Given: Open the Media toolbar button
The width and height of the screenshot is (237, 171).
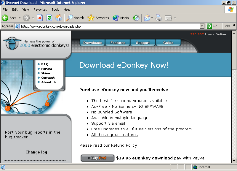Looking at the screenshot, I should [x=121, y=18].
